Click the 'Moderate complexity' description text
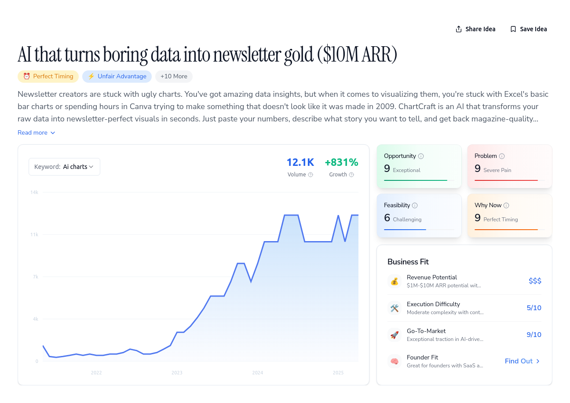Viewport: 570px width, 403px height. pyautogui.click(x=445, y=312)
